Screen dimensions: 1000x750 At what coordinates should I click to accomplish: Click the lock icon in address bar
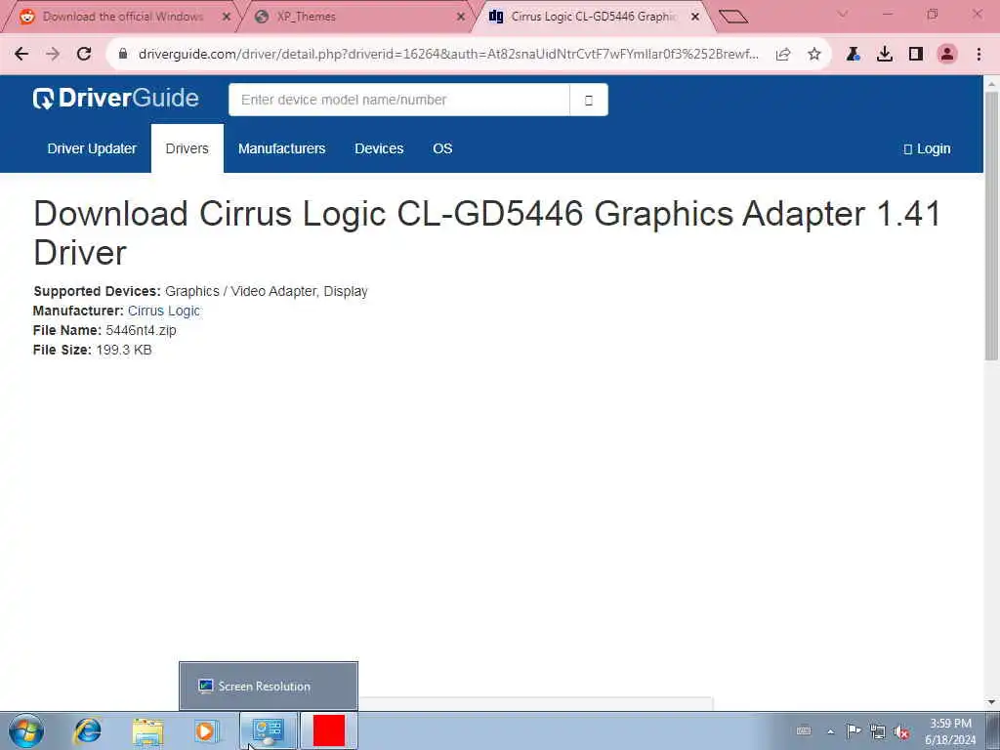coord(123,55)
